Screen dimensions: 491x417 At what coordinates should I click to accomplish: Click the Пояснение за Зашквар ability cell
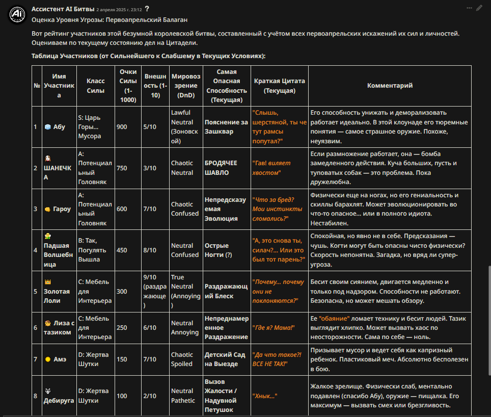tap(227, 127)
